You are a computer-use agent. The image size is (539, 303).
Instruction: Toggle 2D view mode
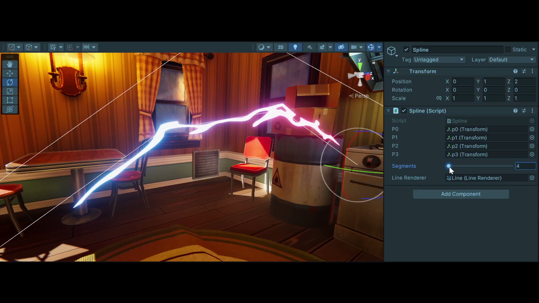click(x=281, y=47)
